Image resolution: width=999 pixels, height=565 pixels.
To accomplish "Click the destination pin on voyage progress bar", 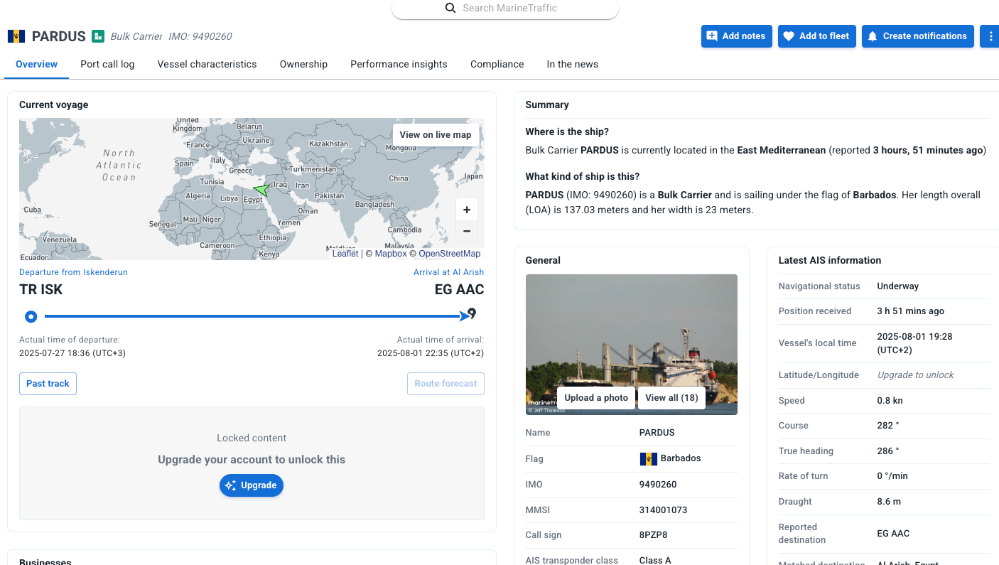I will click(472, 313).
